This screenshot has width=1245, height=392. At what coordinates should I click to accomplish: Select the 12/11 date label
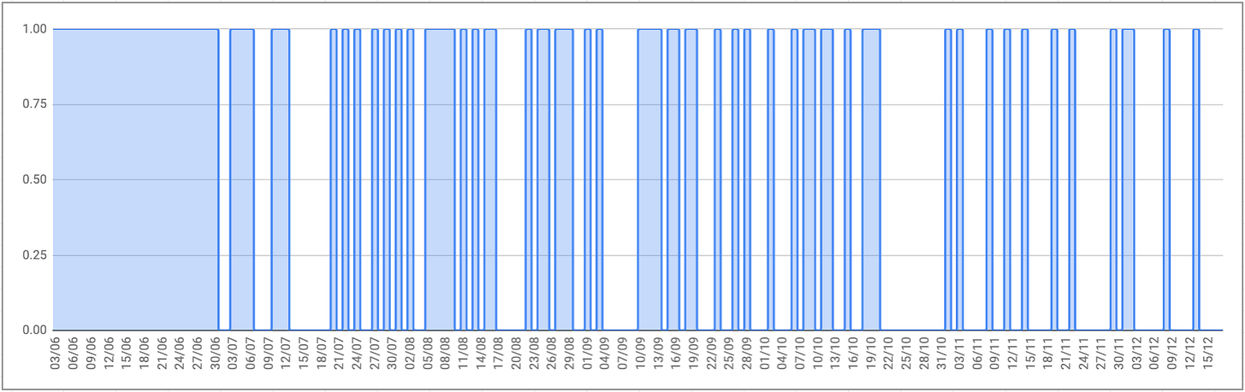1013,353
